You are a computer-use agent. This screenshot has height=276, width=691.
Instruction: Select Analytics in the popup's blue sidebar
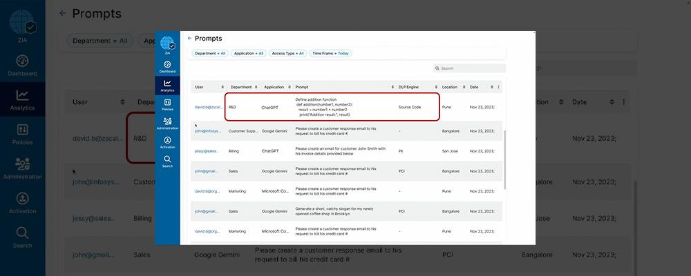(167, 86)
